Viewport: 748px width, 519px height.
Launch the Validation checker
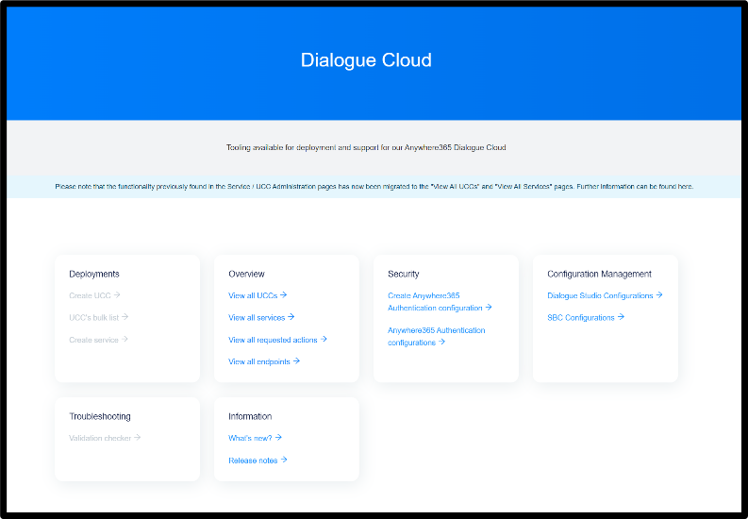click(105, 438)
